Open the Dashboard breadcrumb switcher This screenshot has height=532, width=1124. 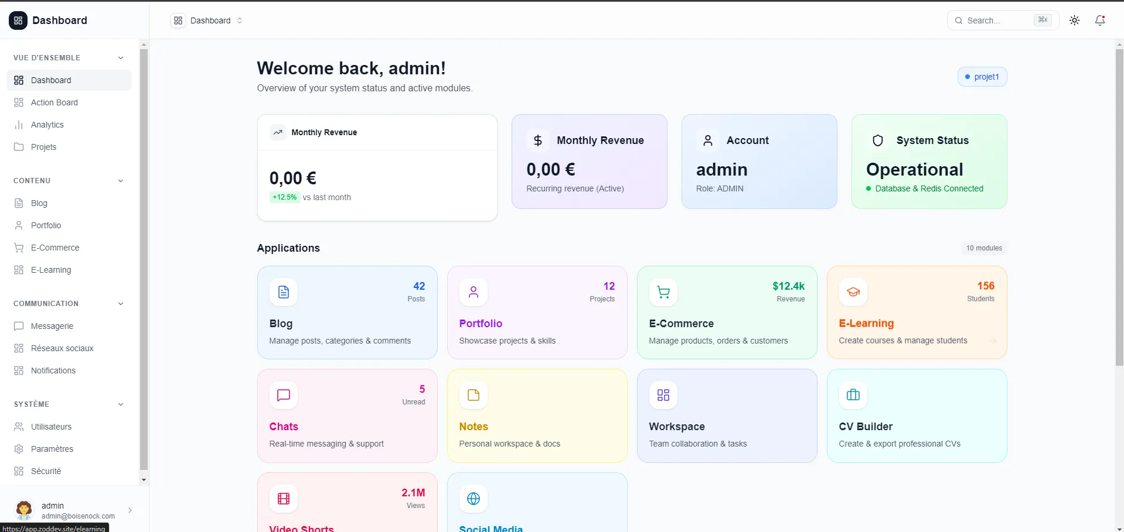(x=240, y=20)
